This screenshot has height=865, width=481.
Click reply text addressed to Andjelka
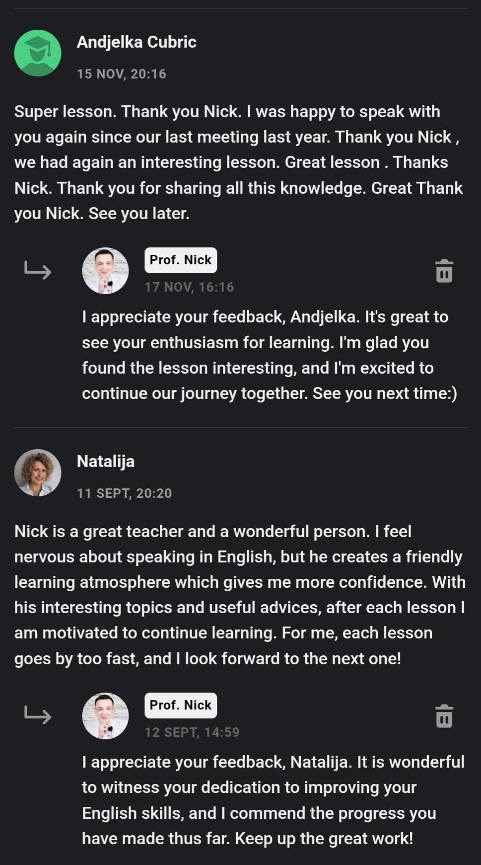pyautogui.click(x=268, y=355)
